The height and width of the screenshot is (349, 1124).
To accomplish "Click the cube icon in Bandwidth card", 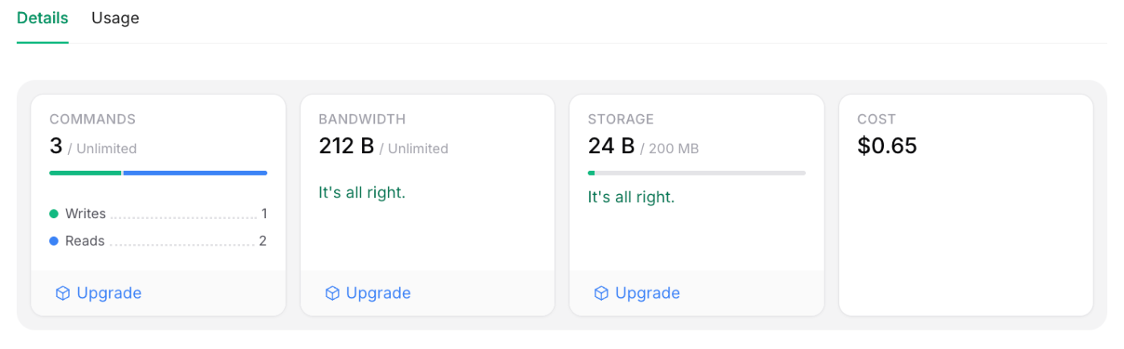I will 332,294.
